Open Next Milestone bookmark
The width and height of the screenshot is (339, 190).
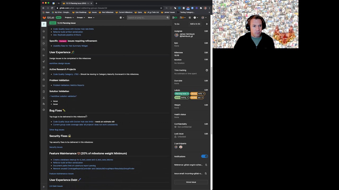click(x=106, y=12)
